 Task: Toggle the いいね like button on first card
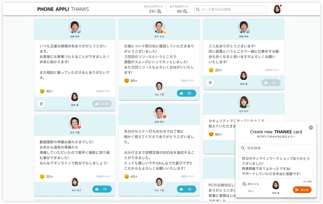[x=102, y=104]
